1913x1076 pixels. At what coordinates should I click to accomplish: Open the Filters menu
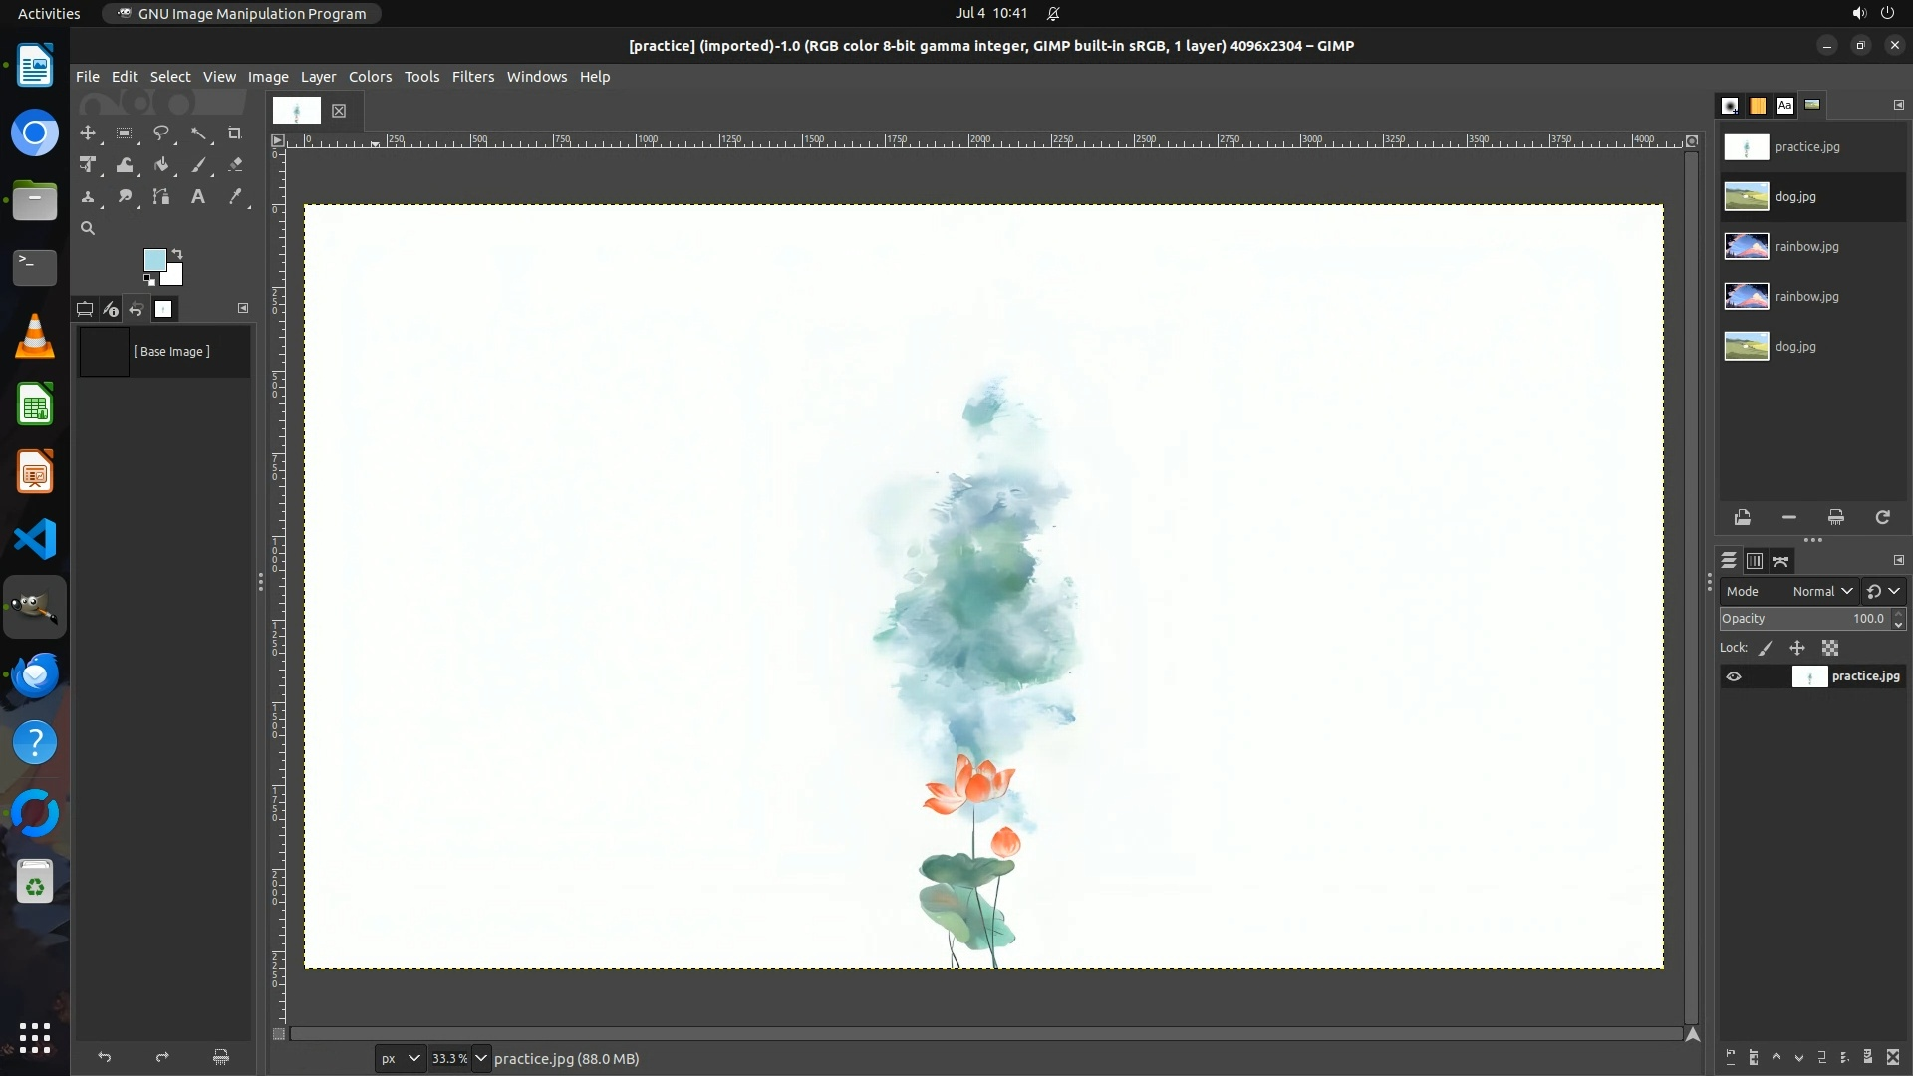[472, 77]
